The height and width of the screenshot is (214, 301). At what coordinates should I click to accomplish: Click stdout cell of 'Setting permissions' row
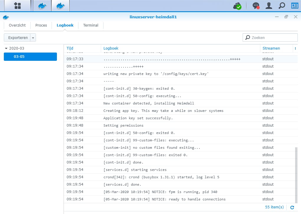coord(268,125)
